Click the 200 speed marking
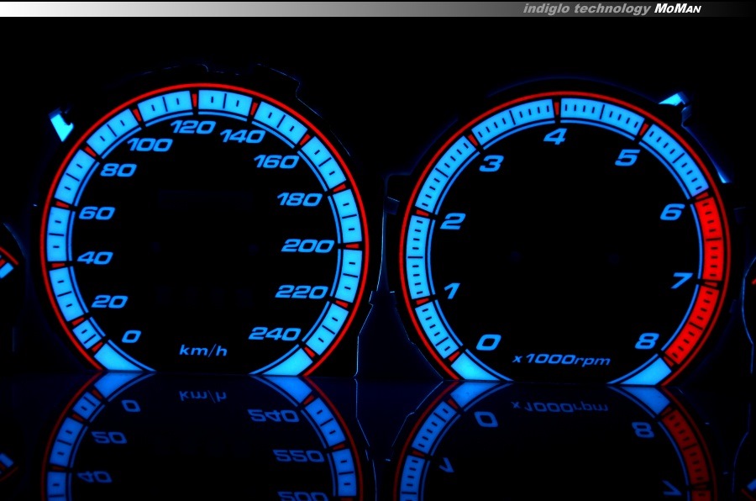Viewport: 756px width, 501px height. pos(307,245)
